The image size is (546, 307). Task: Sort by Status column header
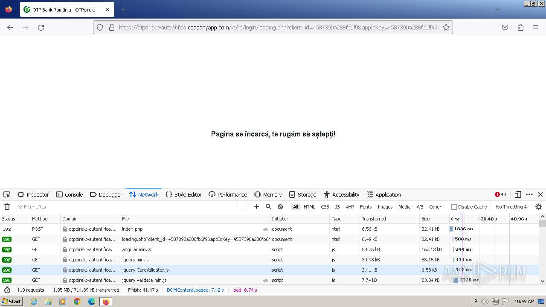pos(15,219)
